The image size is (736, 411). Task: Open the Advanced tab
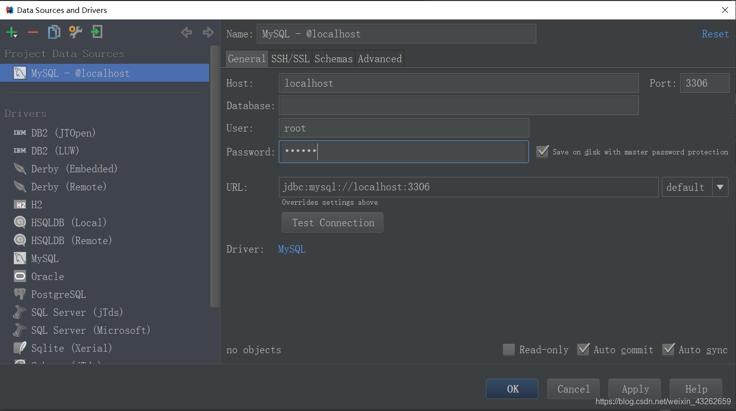(379, 58)
